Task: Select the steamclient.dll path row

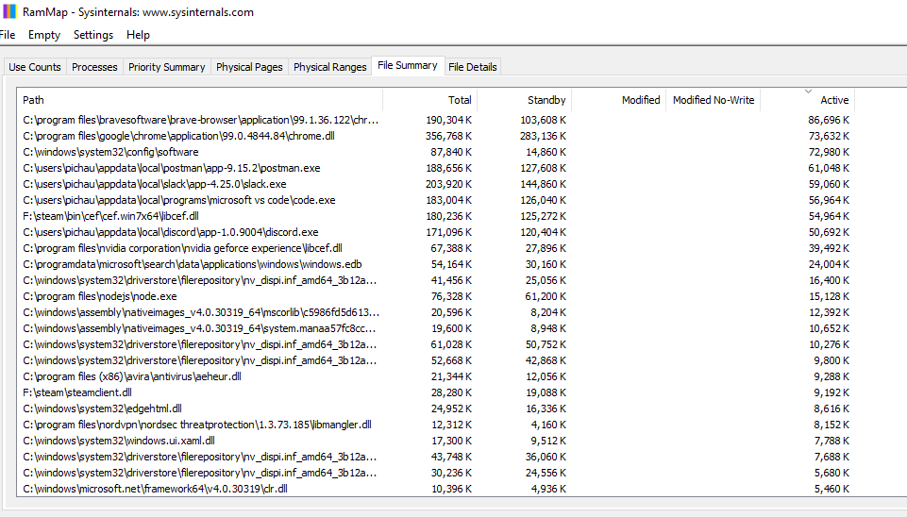Action: (x=77, y=392)
